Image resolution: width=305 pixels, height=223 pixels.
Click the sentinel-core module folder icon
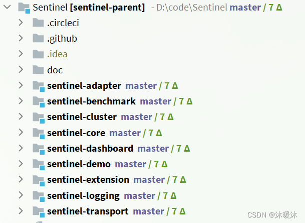click(x=39, y=133)
